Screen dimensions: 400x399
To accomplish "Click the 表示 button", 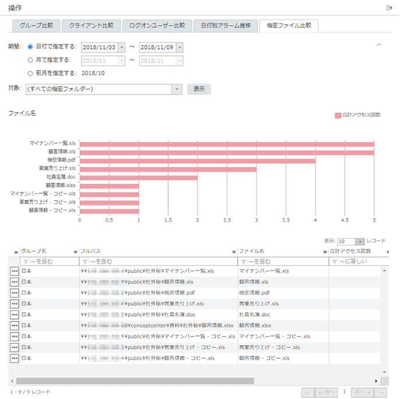I will [x=199, y=89].
